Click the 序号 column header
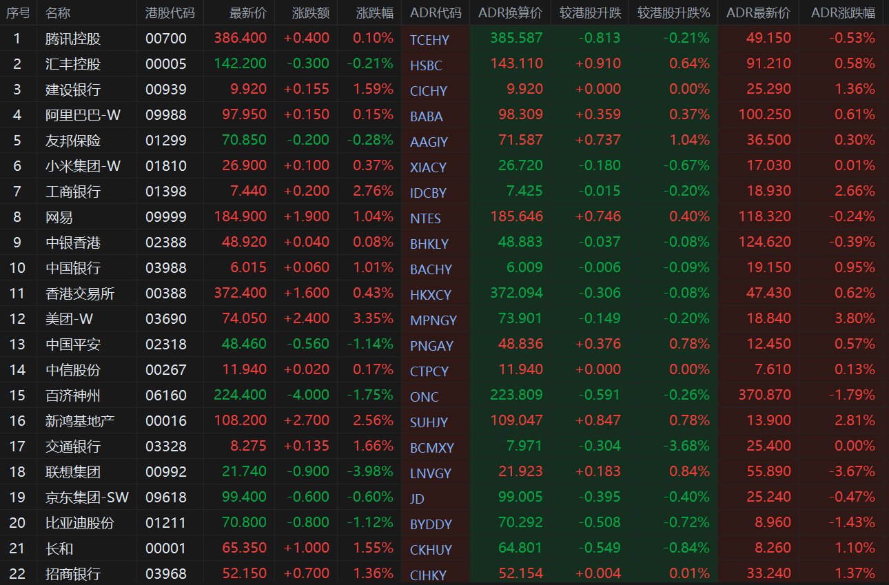Viewport: 889px width, 585px height. 18,13
